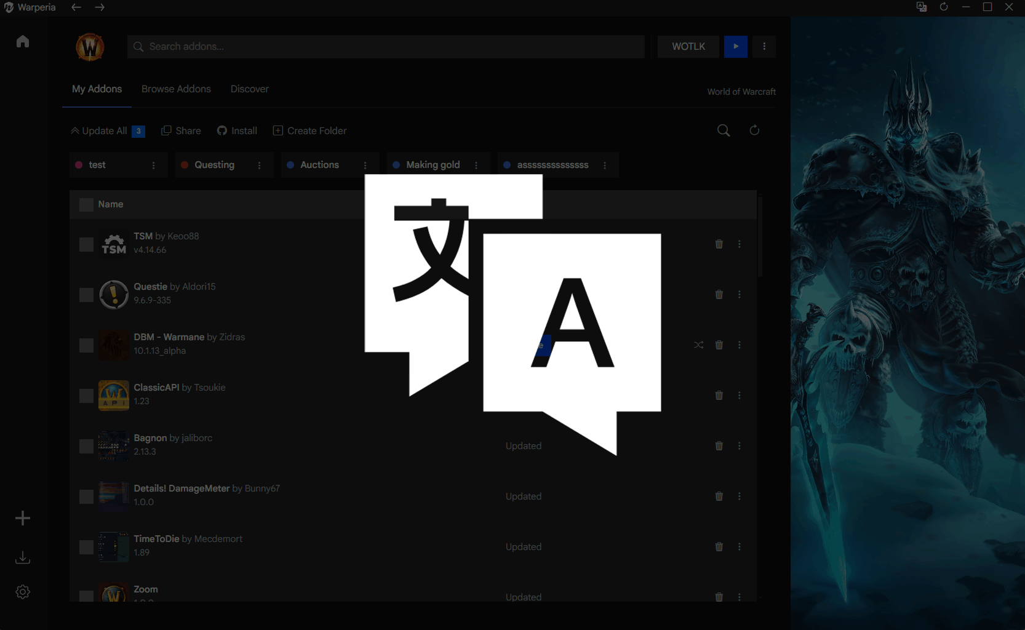Check the TSM addon checkbox
The image size is (1025, 630).
(86, 245)
